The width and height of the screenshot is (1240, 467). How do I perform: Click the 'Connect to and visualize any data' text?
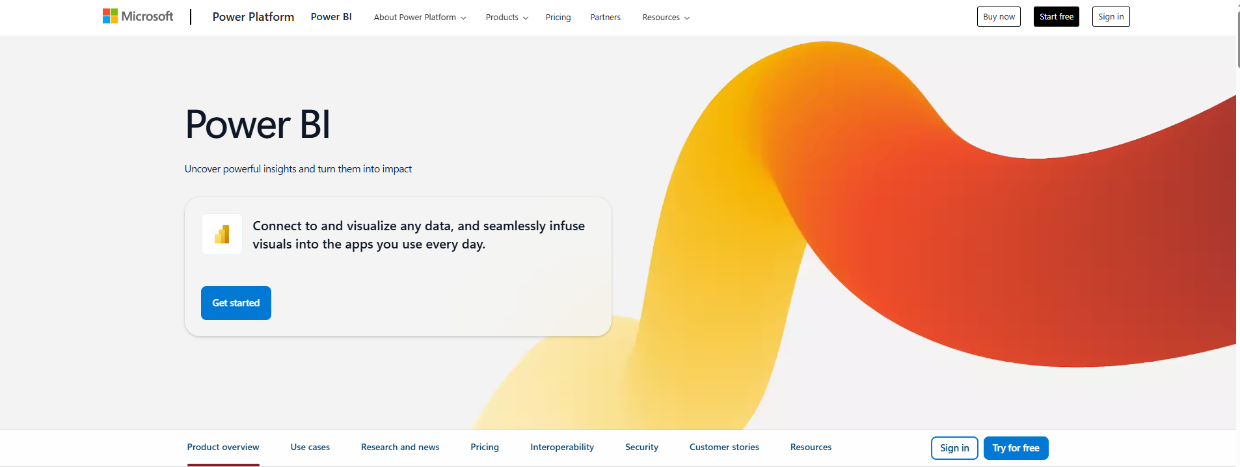pos(418,235)
